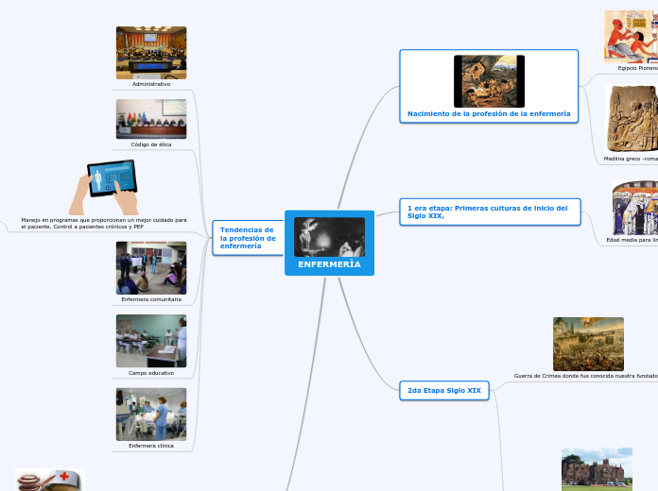
Task: Select the Enfermera comunitaria label
Action: [x=151, y=299]
